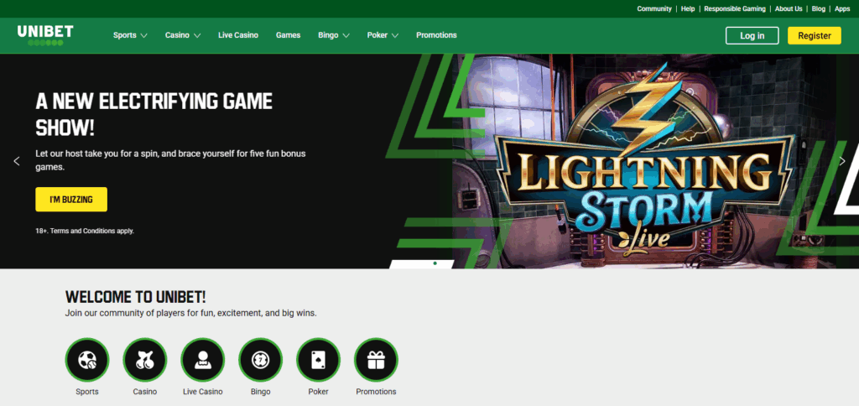The height and width of the screenshot is (406, 859).
Task: Open Promotions in navigation bar
Action: tap(436, 35)
